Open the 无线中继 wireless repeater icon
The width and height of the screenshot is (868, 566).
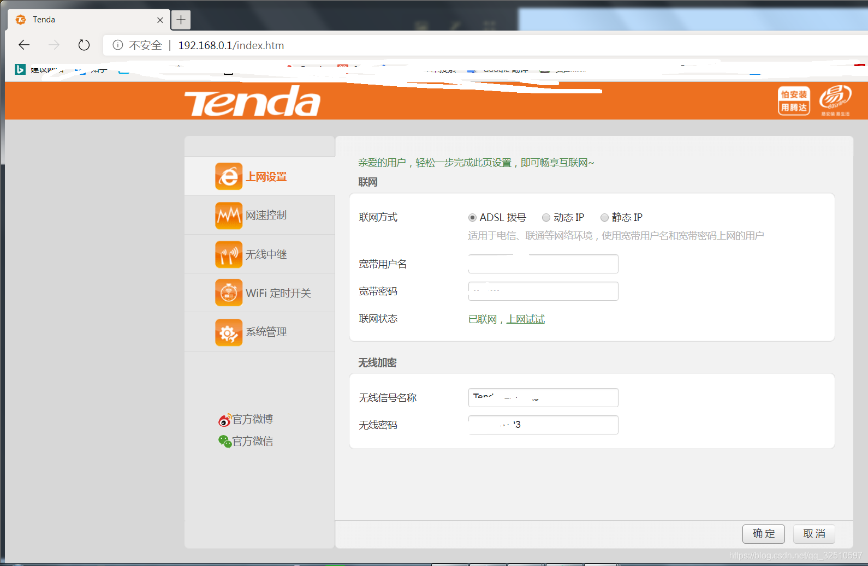coord(229,254)
